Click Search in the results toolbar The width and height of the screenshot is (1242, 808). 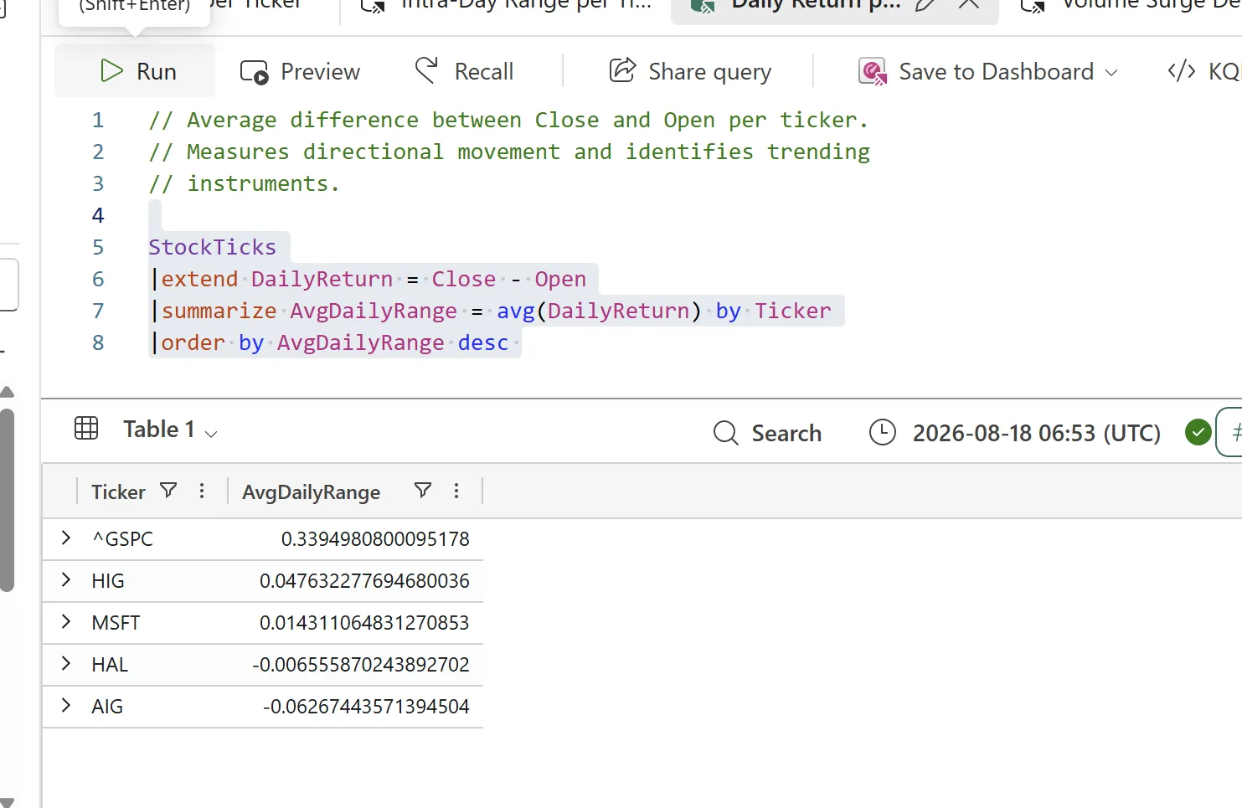click(767, 433)
